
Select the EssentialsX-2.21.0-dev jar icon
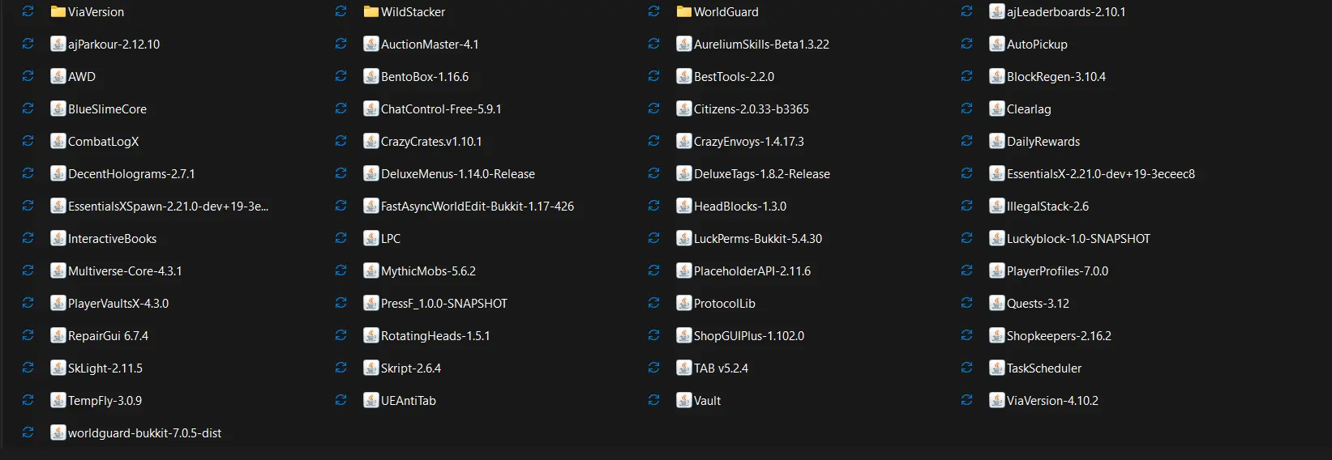click(997, 173)
